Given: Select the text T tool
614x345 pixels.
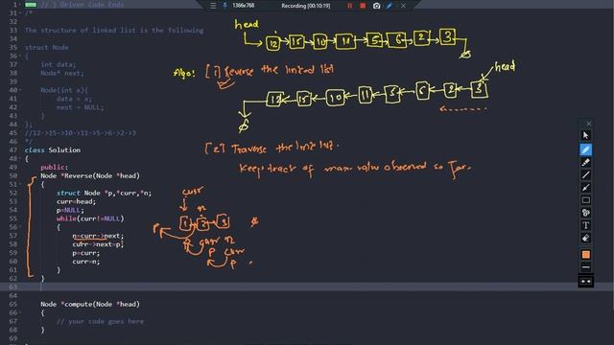Looking at the screenshot, I should point(586,226).
